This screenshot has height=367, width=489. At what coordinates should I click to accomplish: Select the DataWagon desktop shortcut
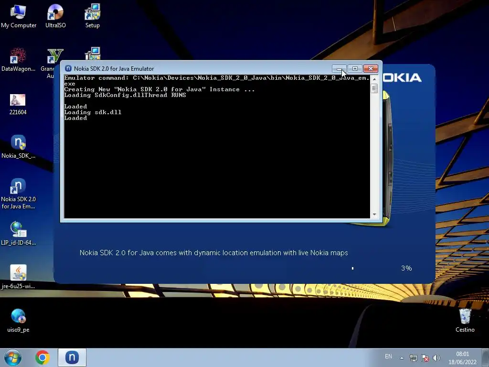tap(18, 60)
